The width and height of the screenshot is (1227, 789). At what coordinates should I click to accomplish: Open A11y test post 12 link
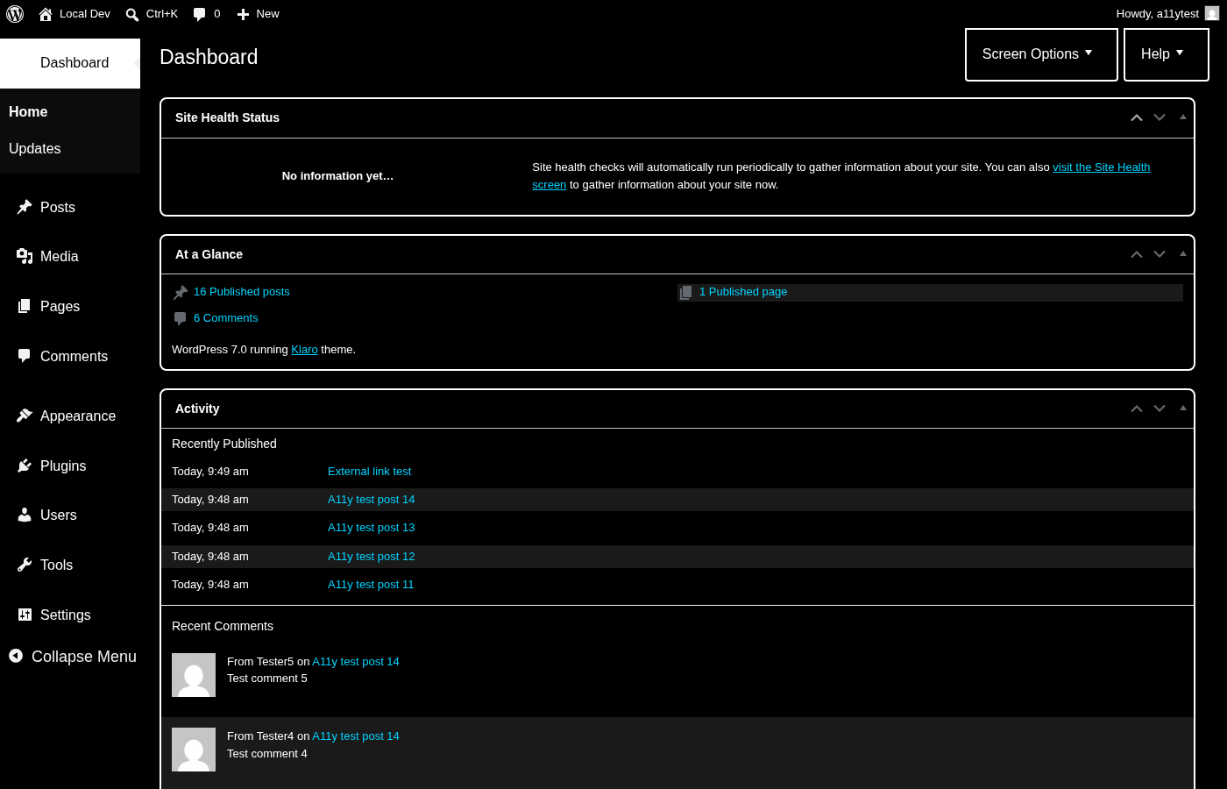click(371, 557)
